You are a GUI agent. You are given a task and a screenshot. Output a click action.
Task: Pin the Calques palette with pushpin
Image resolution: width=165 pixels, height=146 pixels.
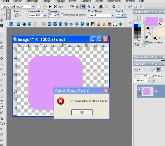click(x=152, y=64)
